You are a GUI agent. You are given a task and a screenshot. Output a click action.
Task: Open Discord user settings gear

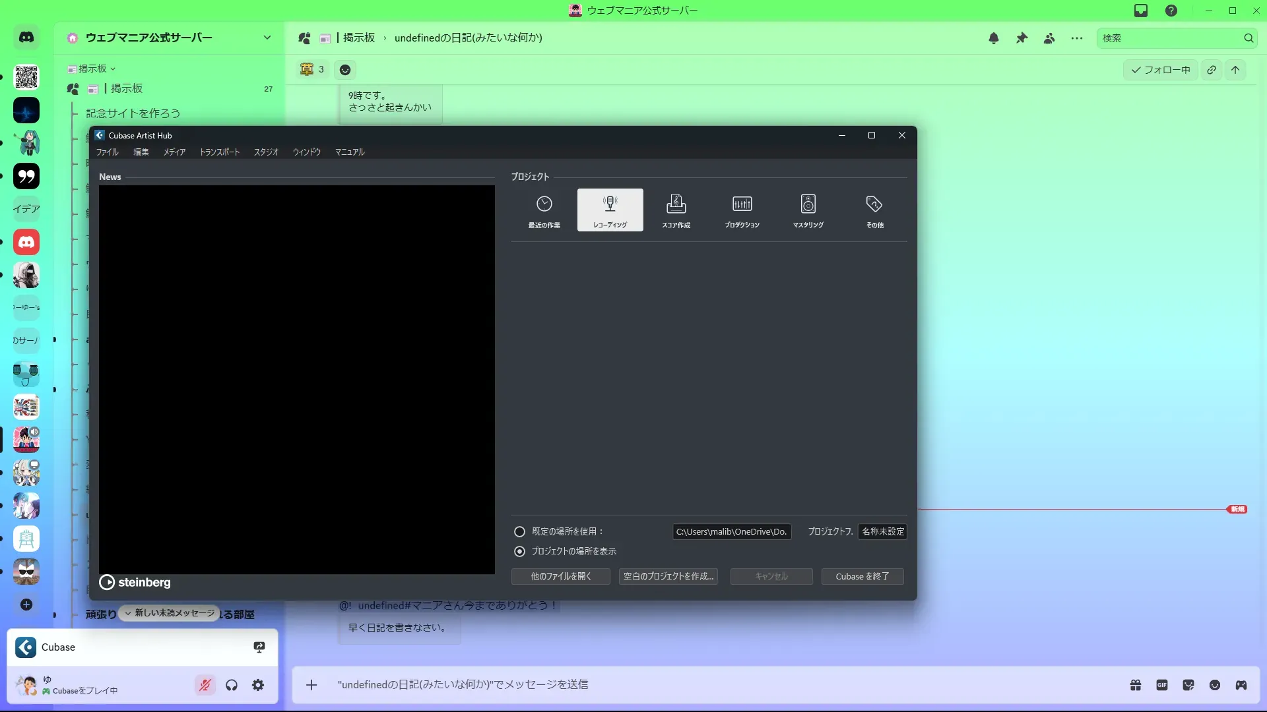click(258, 686)
